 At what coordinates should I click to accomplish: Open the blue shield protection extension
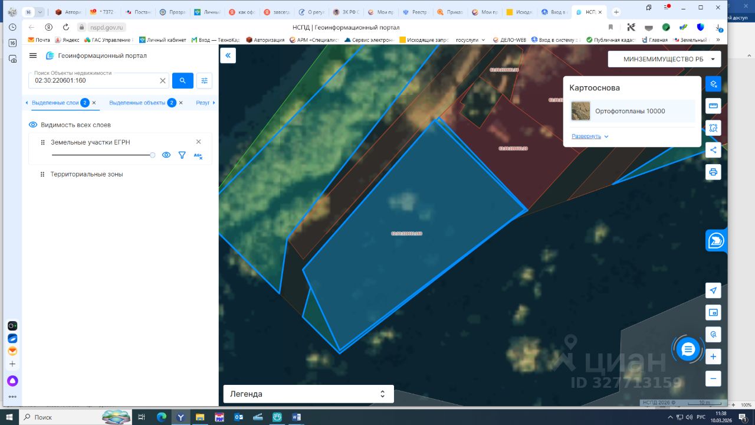coord(701,27)
